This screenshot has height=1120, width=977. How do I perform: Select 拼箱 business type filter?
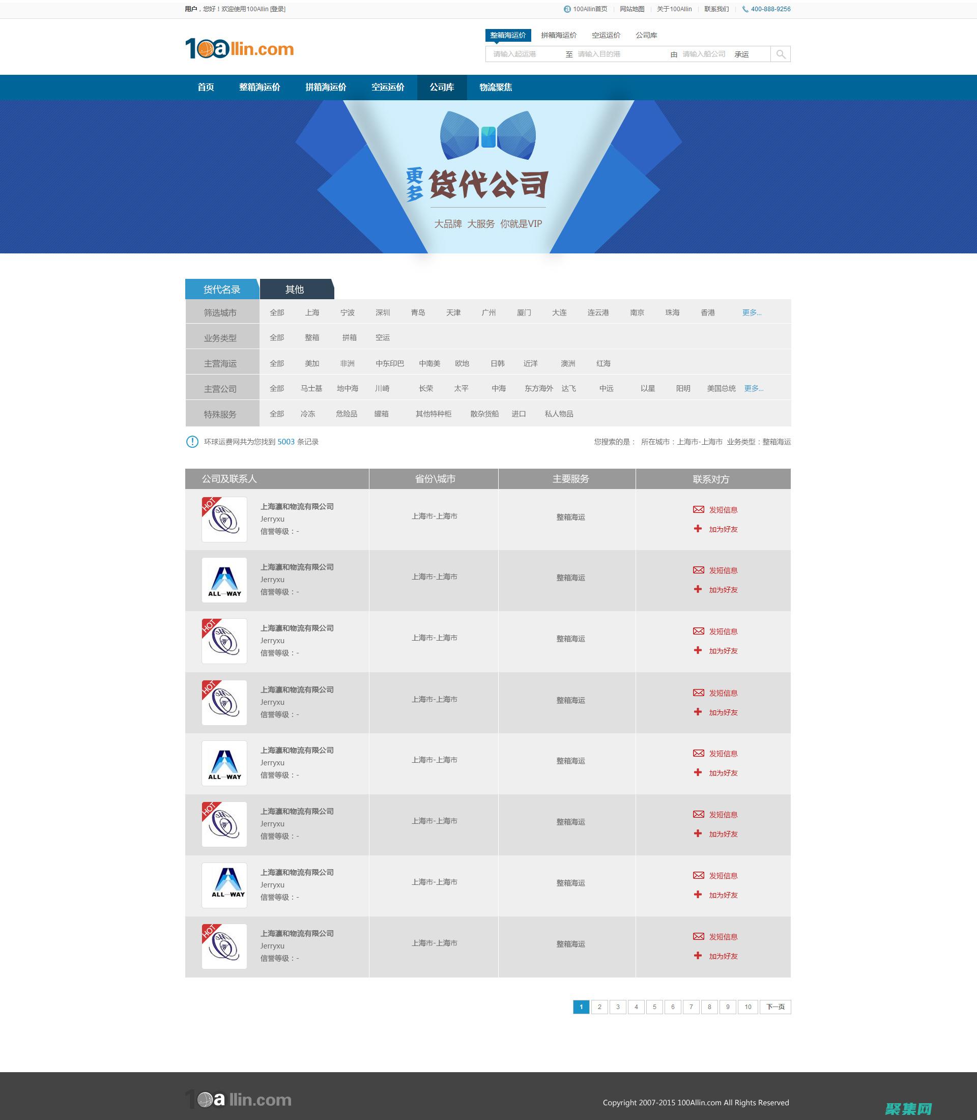(347, 336)
